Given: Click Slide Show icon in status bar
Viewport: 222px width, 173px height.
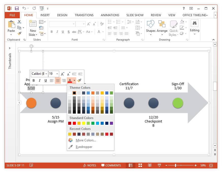Looking at the screenshot, I should [x=159, y=165].
